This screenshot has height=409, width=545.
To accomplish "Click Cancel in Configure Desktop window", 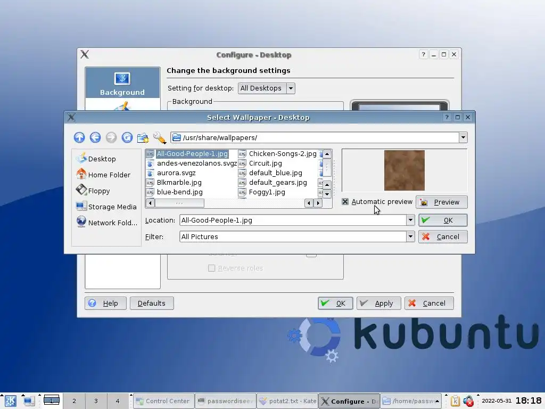I will tap(429, 303).
